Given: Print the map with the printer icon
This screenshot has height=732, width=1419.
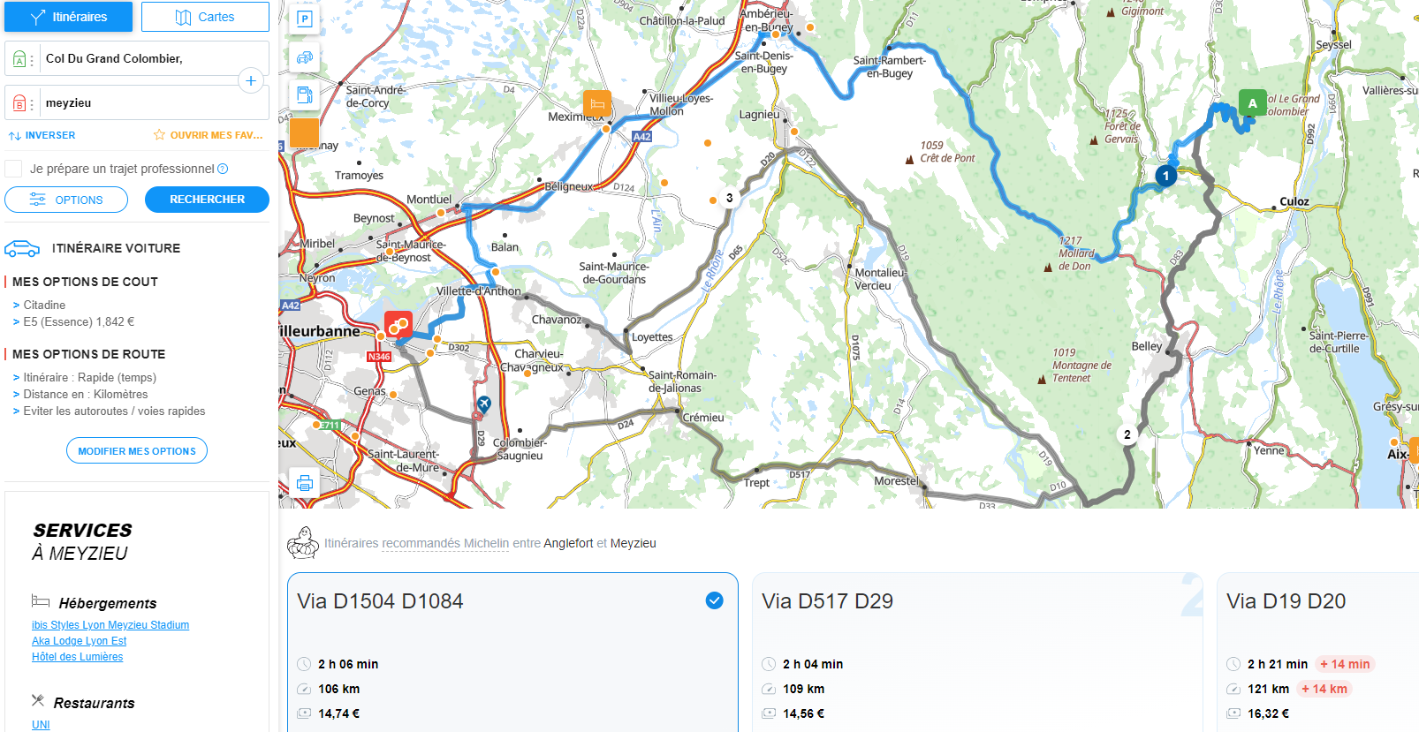Looking at the screenshot, I should (305, 483).
